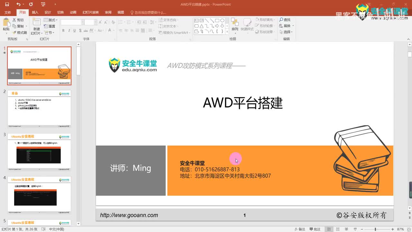The width and height of the screenshot is (412, 232).
Task: Toggle Bold formatting
Action: tap(63, 31)
